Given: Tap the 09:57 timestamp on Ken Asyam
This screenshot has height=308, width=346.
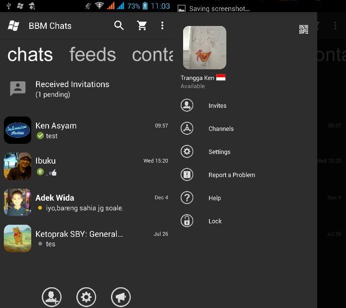Looking at the screenshot, I should pos(161,126).
